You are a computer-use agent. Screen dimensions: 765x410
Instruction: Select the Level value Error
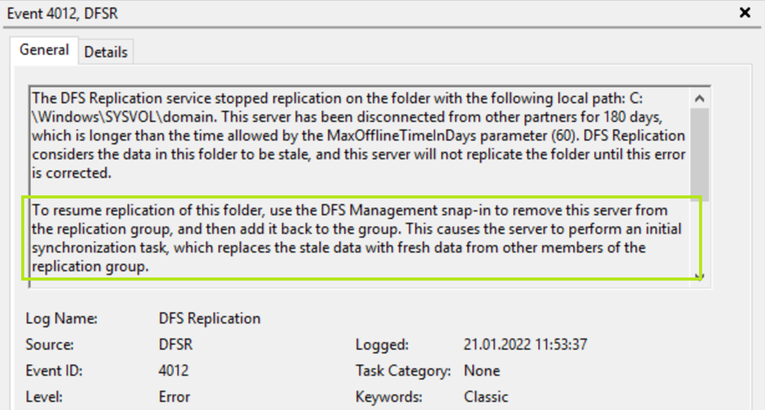click(174, 397)
